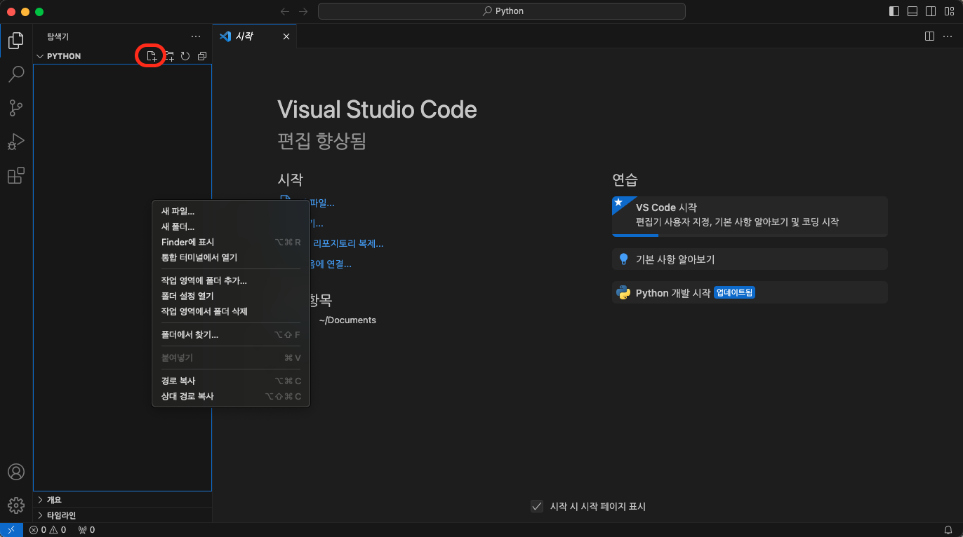Image resolution: width=963 pixels, height=537 pixels.
Task: Toggle the secondary side bar layout icon
Action: [x=931, y=11]
